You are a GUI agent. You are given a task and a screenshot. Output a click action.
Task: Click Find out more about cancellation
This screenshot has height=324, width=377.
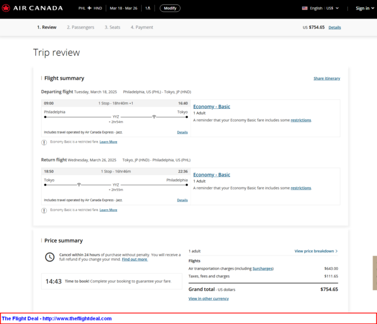[134, 259]
